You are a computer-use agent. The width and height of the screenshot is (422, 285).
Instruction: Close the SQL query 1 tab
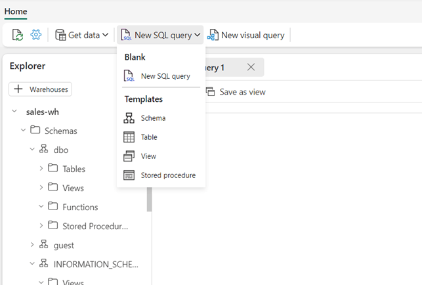coord(251,67)
